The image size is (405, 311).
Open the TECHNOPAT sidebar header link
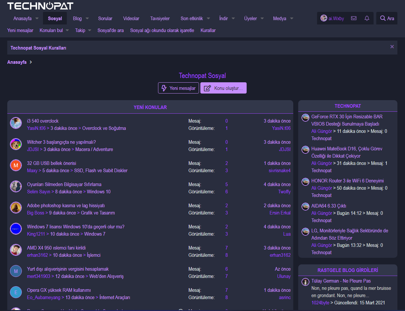point(348,106)
